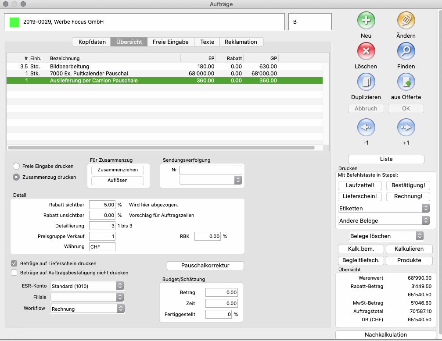Open the Reklamation tab

pos(241,42)
